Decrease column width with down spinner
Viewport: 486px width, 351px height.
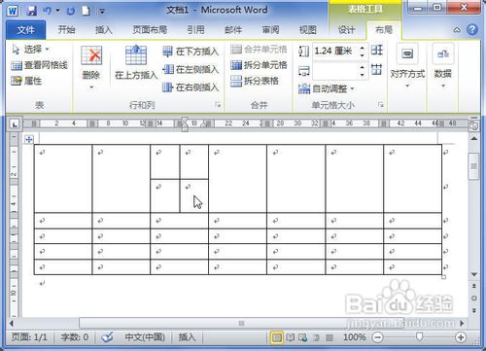coord(363,75)
